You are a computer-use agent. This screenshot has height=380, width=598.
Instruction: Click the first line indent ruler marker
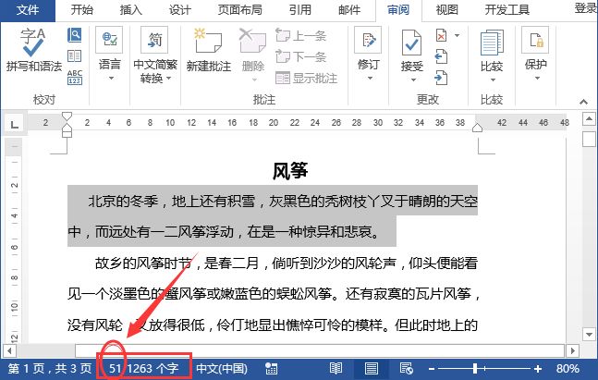tap(67, 116)
